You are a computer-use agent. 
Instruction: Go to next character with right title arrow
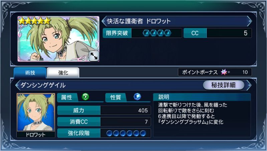click(x=250, y=21)
